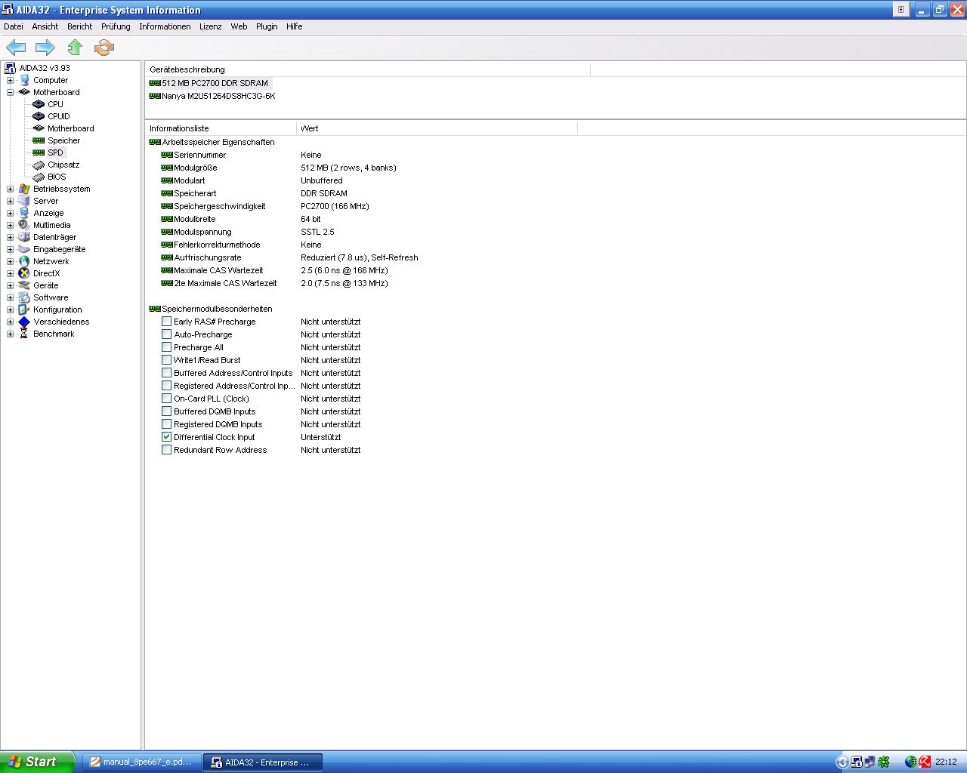Open the Chipsatz tree entry
Image resolution: width=967 pixels, height=773 pixels.
click(x=63, y=165)
